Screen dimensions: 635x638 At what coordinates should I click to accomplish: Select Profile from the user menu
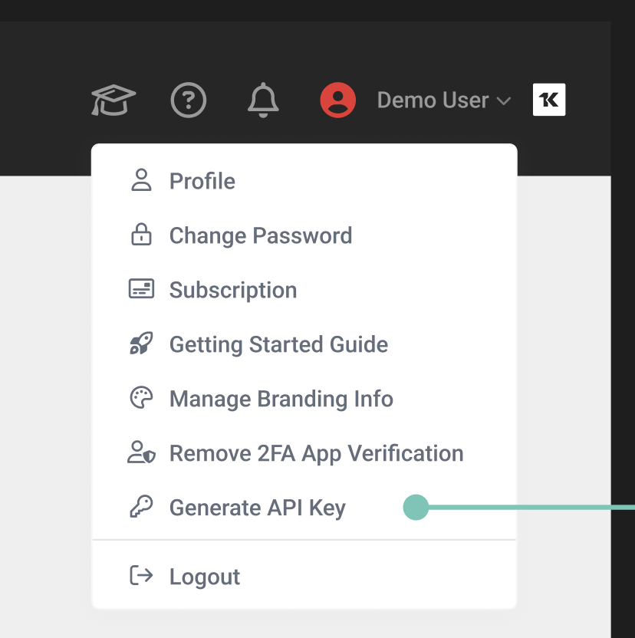202,182
